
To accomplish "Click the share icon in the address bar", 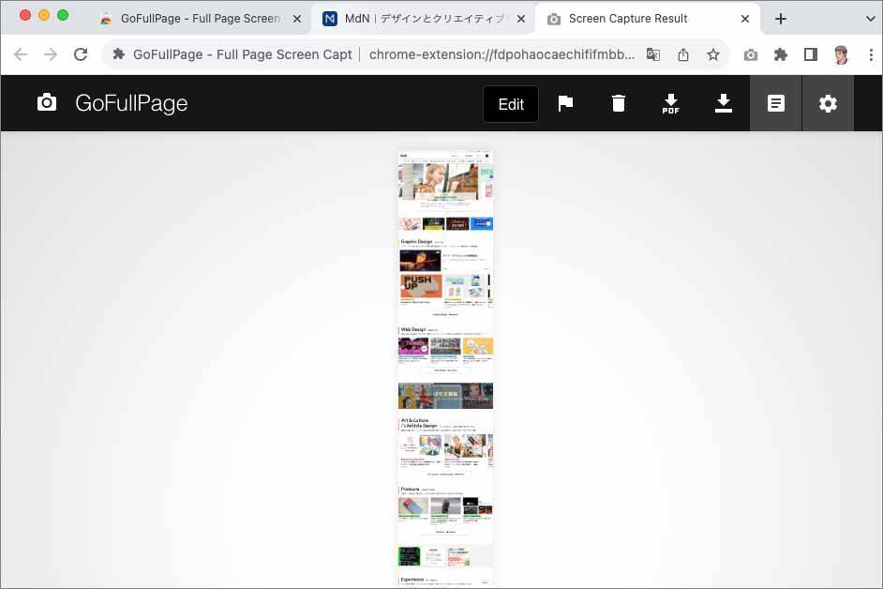I will coord(683,54).
